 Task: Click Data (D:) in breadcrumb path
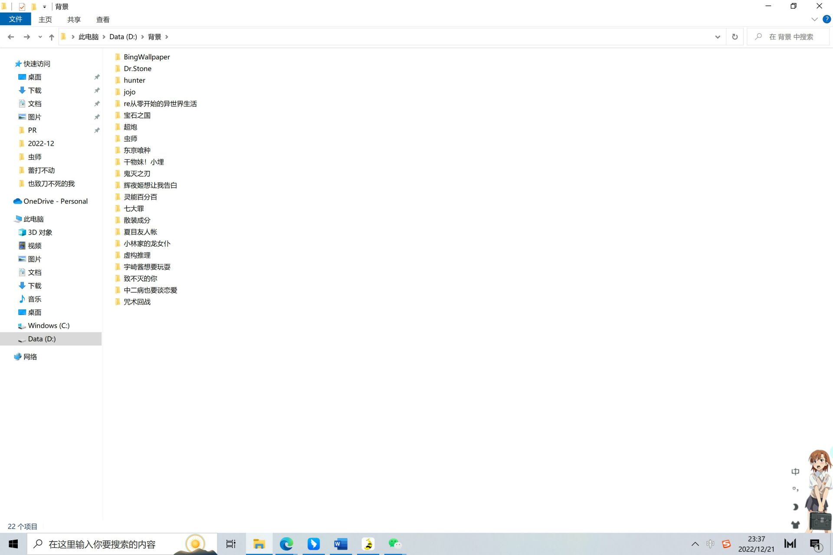tap(123, 37)
